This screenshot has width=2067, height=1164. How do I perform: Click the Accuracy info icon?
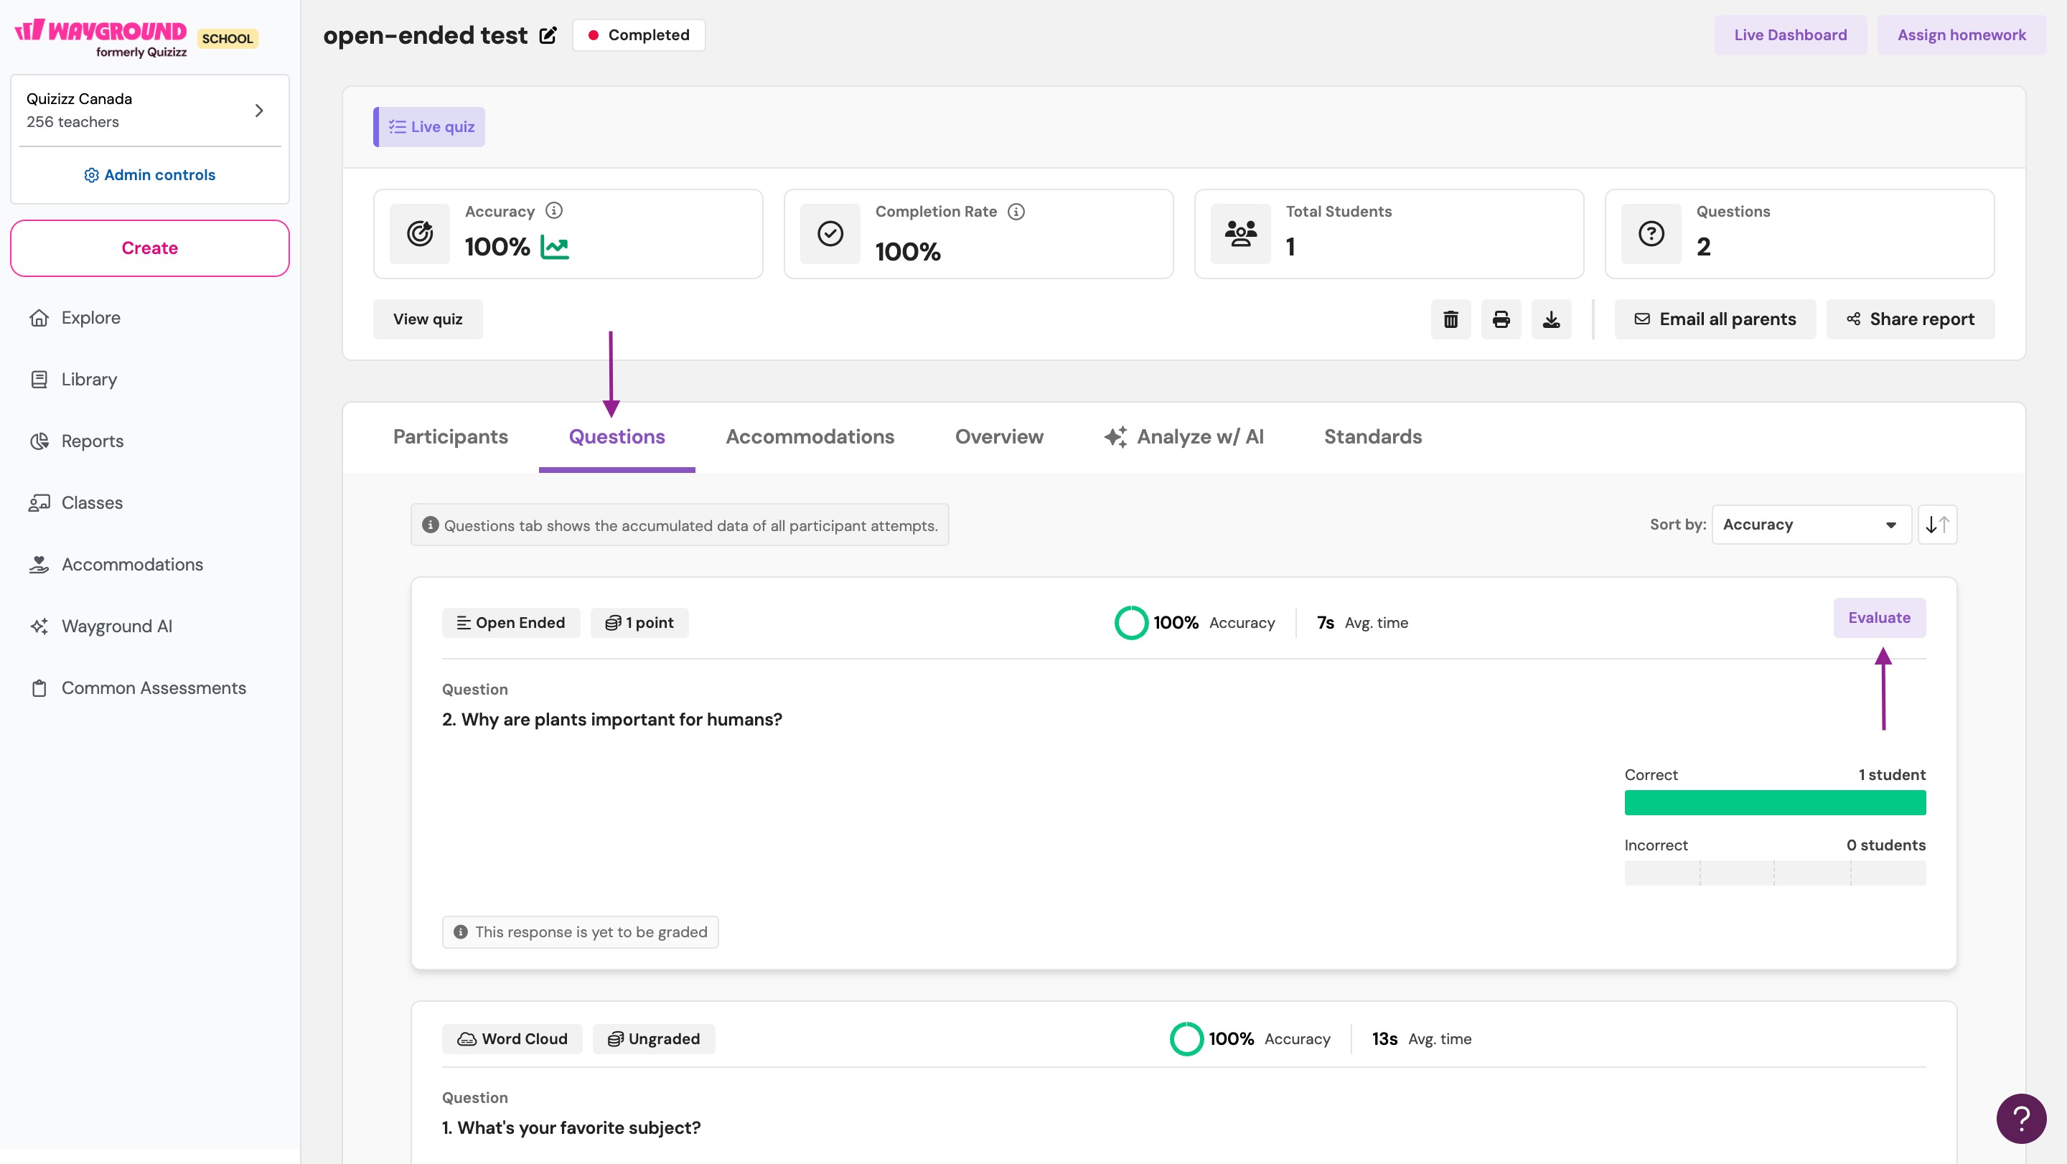point(553,210)
